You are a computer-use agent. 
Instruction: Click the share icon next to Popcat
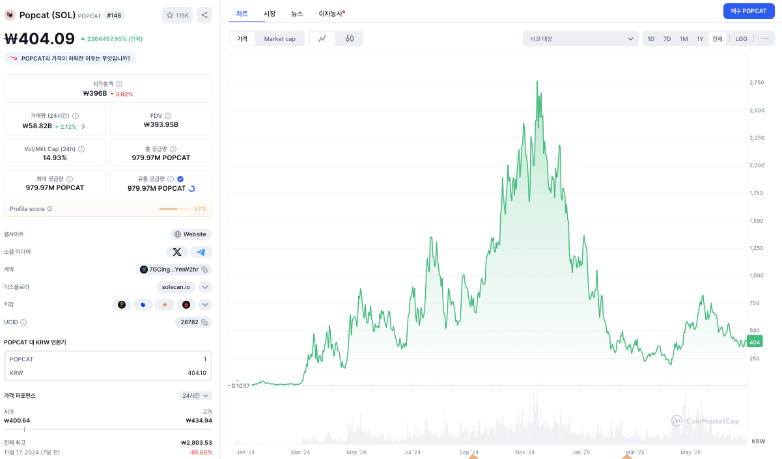[x=204, y=15]
